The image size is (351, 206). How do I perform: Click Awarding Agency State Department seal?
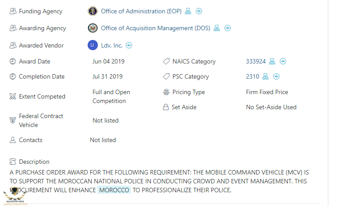(93, 28)
